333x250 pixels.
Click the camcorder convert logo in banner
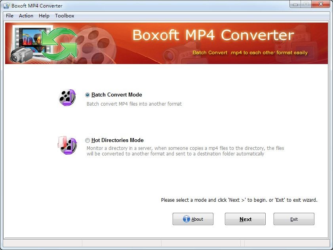[x=44, y=44]
